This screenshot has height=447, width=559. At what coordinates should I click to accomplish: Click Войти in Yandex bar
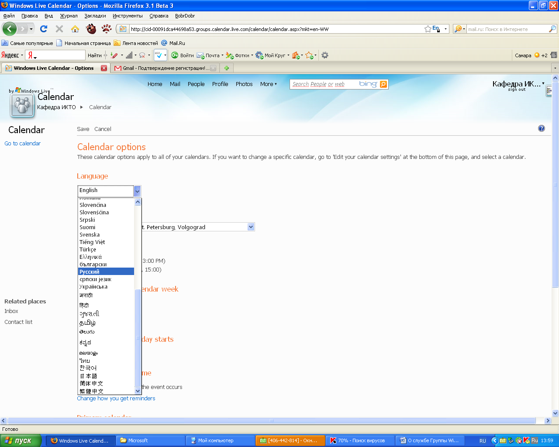point(183,55)
